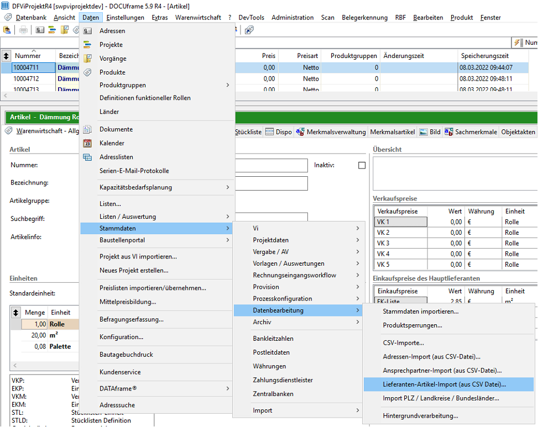
Task: Click the product shortcut tag toolbar icon
Action: 76,30
